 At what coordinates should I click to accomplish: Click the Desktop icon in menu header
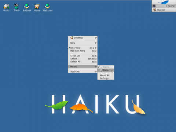click(72, 38)
